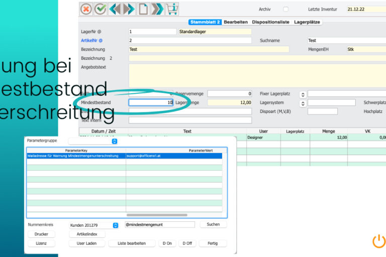Switch to the Bearbeiten tab

click(x=236, y=22)
